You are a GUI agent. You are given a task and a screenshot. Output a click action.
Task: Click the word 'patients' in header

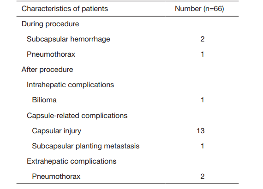(x=95, y=9)
